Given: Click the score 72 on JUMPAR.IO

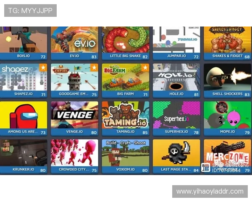Looking at the screenshot, I should pos(196,57).
